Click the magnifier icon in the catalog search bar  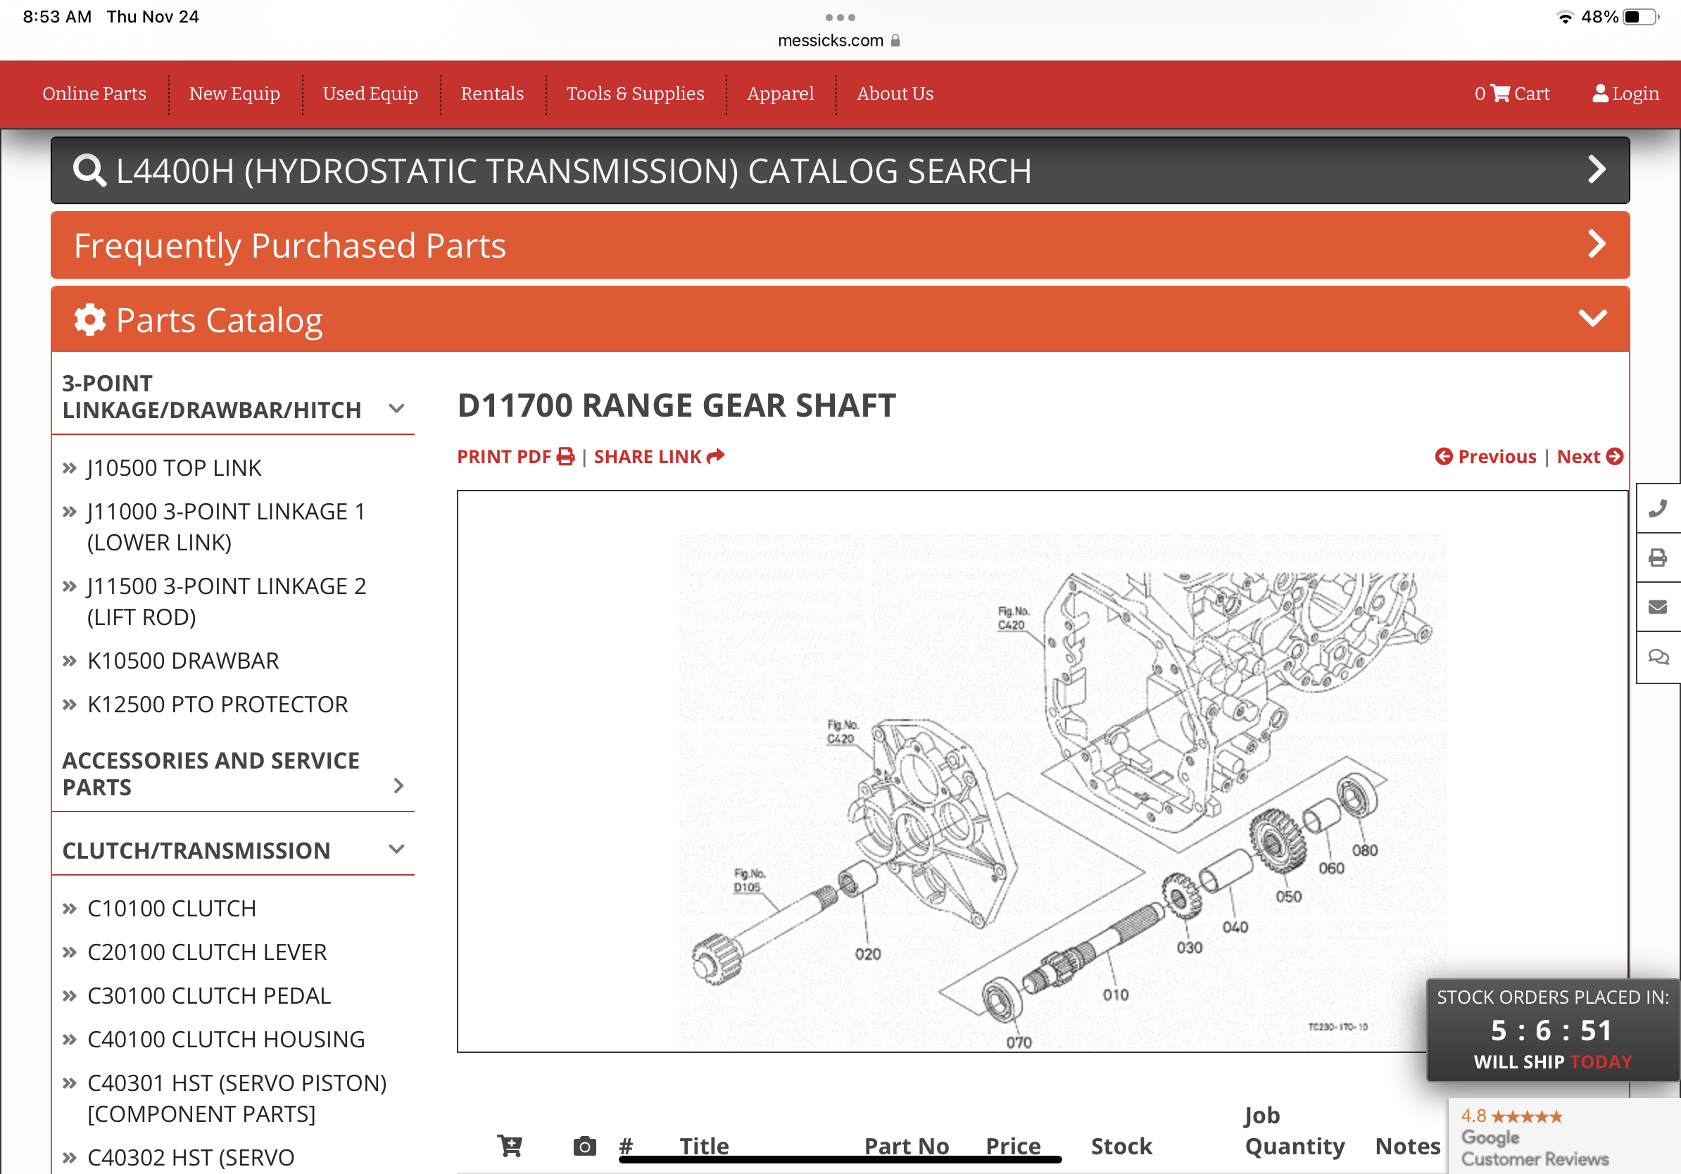[89, 170]
